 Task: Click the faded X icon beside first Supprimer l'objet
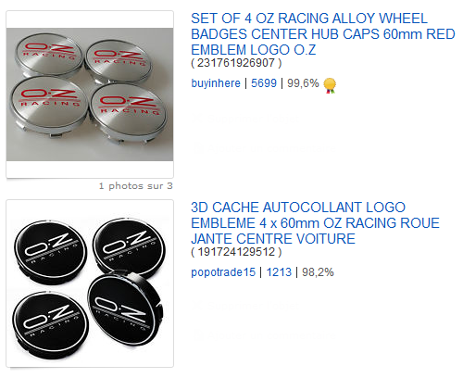click(x=198, y=119)
